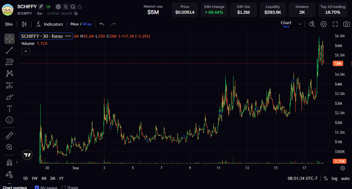Click the Chart Save button
Screen dimensions: 352x189
click(286, 26)
